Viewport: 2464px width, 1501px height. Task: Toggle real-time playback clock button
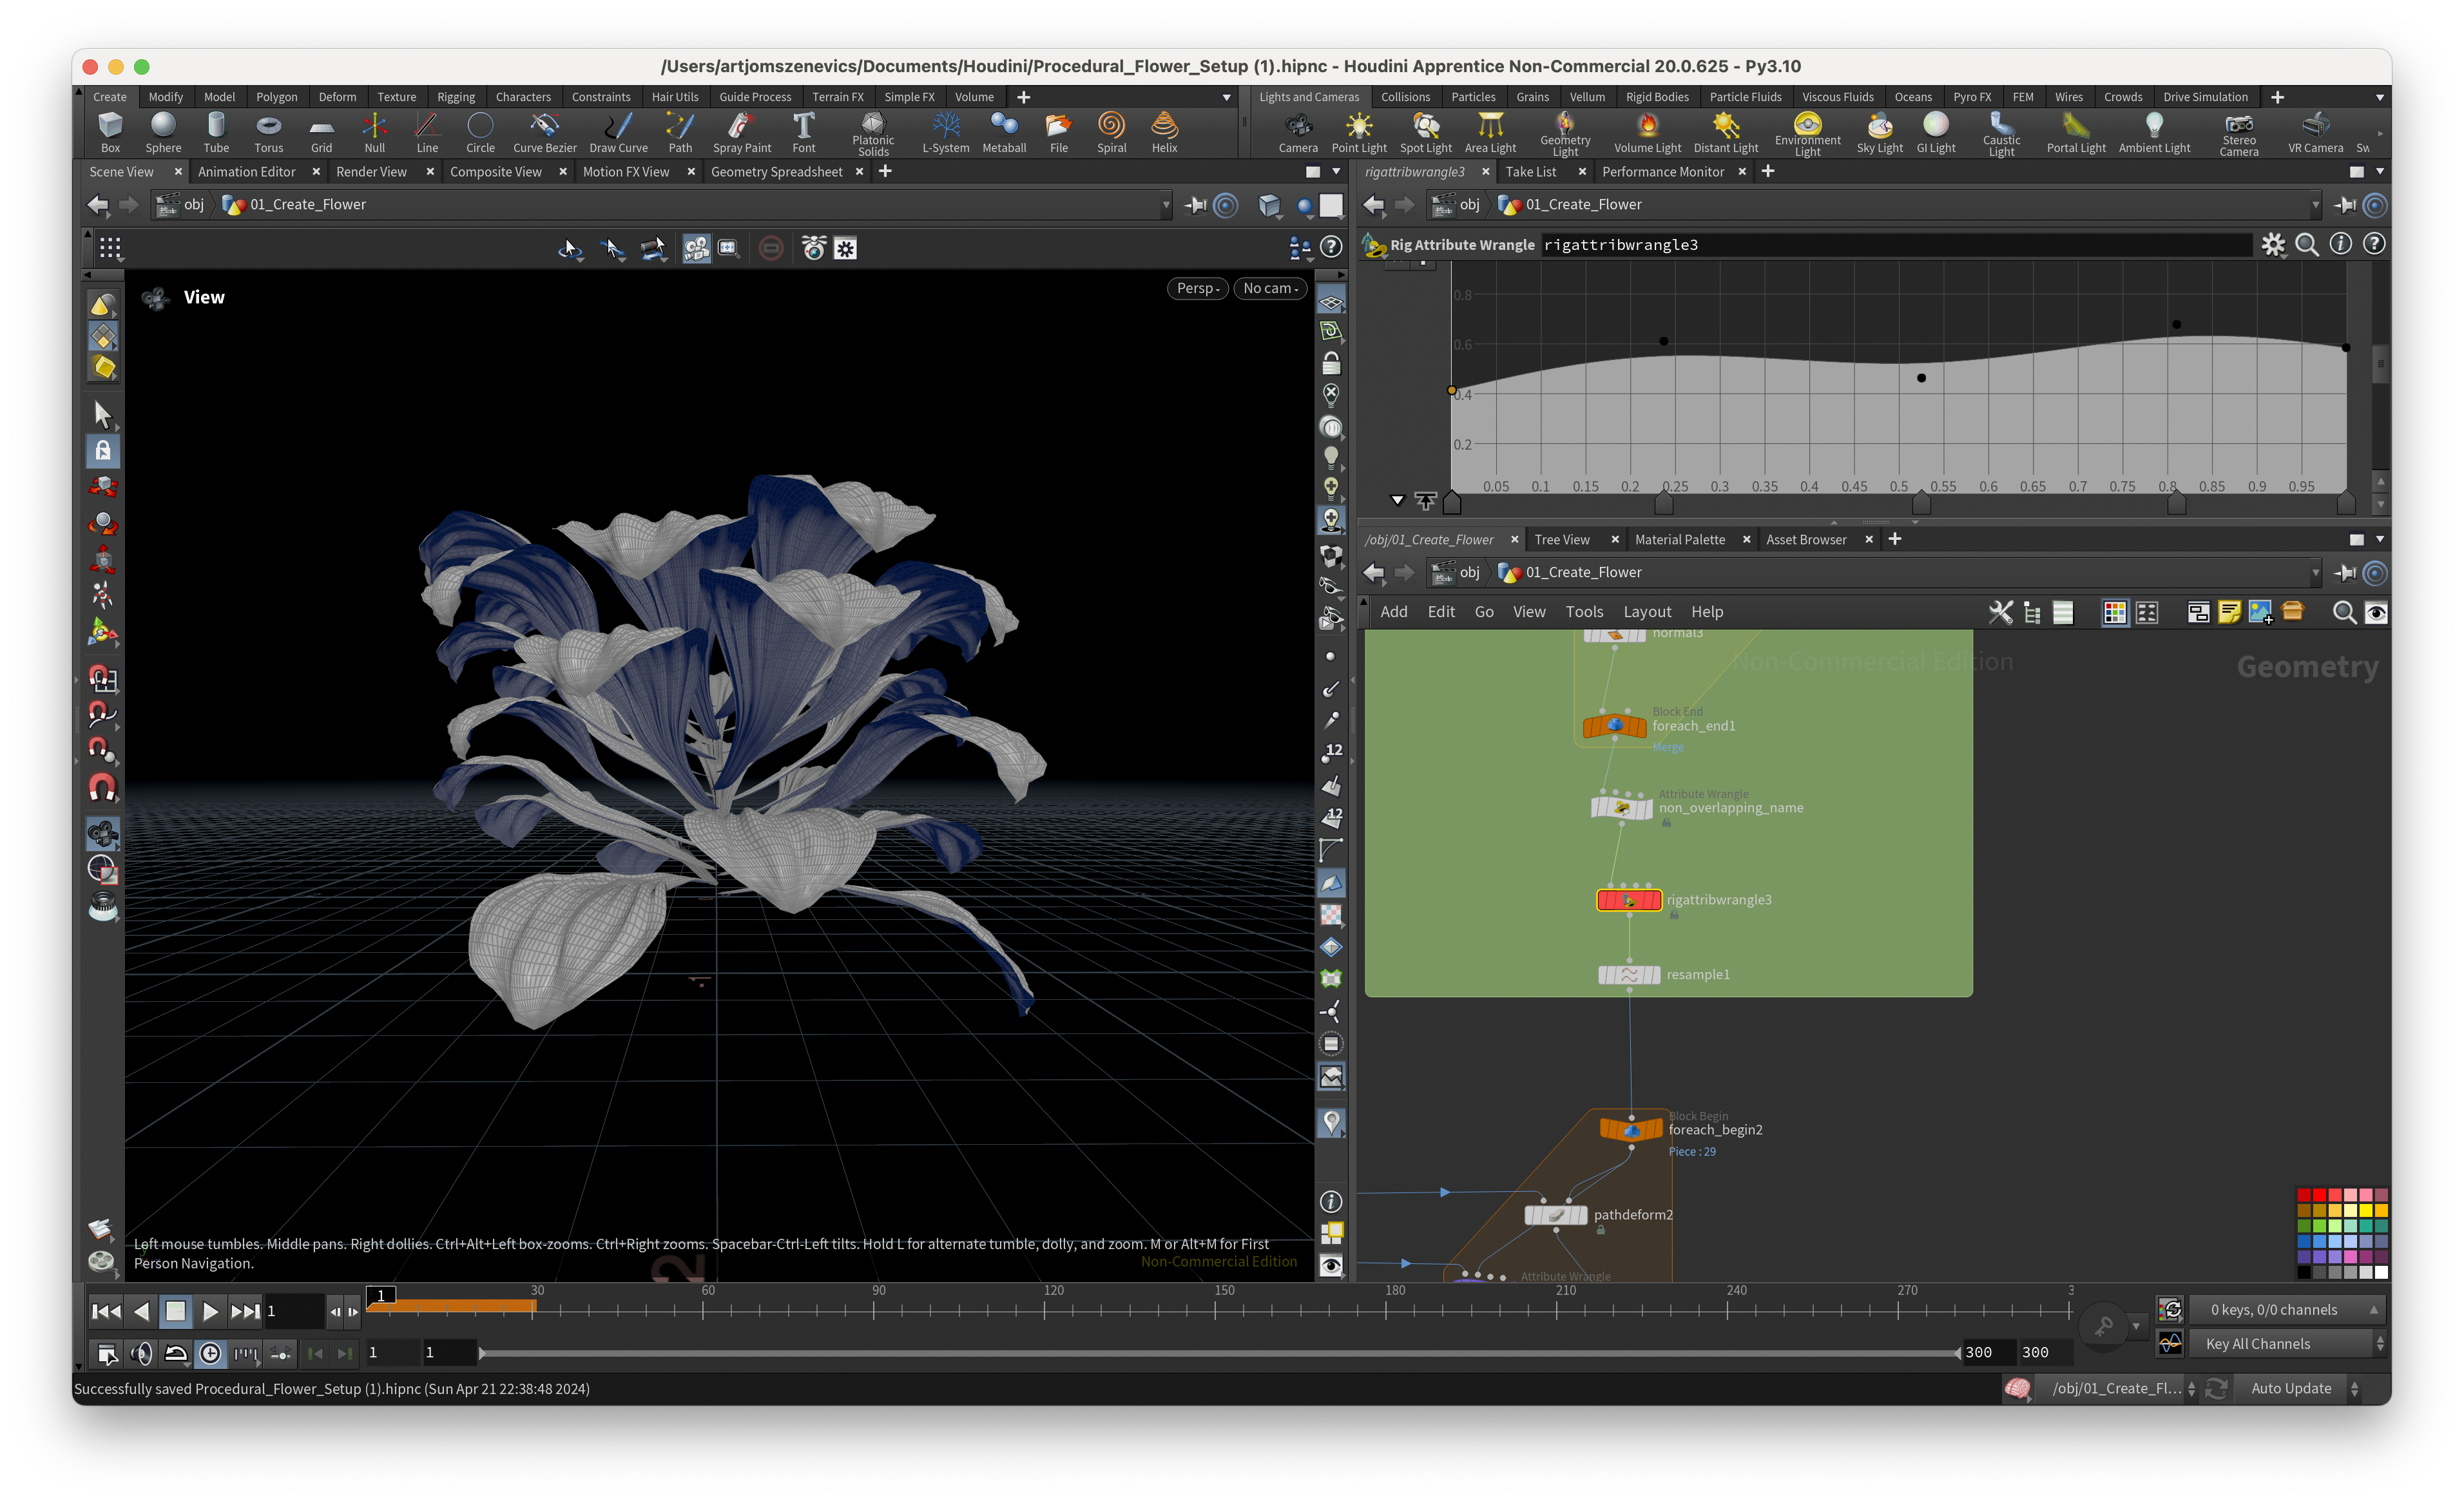[x=211, y=1354]
